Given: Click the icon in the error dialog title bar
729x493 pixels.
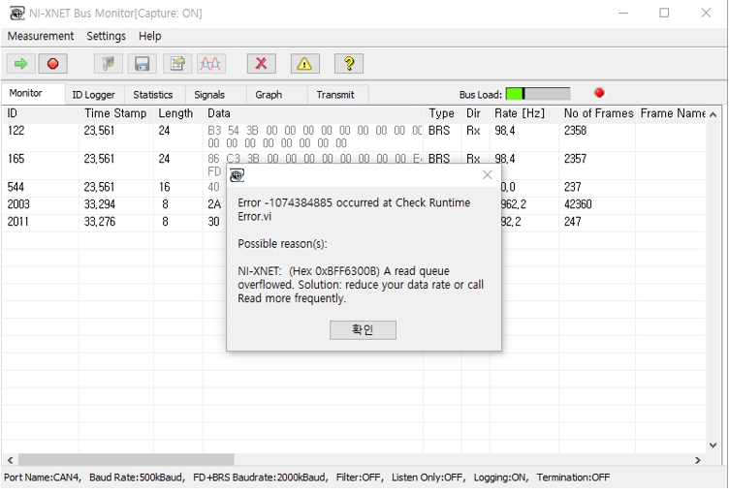Looking at the screenshot, I should coord(238,175).
